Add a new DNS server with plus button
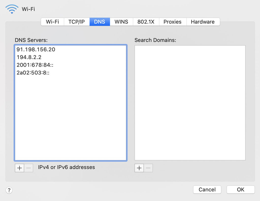Viewport: 260px width, 201px height. 20,168
